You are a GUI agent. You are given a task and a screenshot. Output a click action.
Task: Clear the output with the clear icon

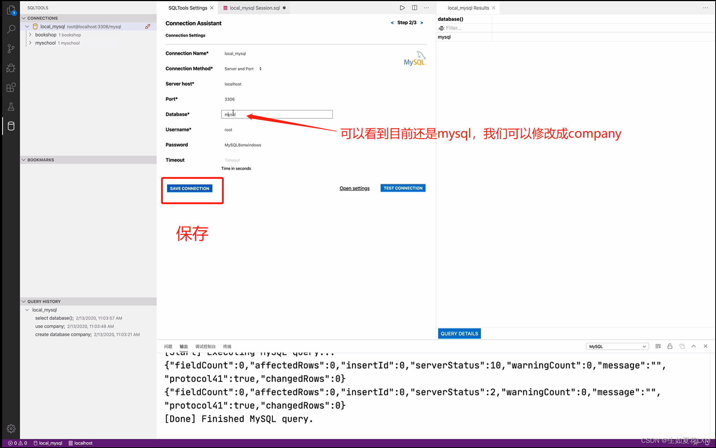coord(658,346)
